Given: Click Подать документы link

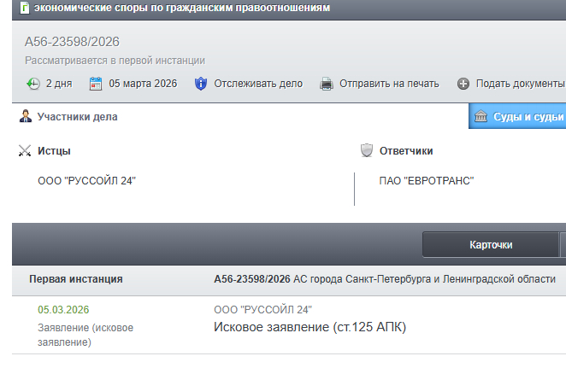Looking at the screenshot, I should coord(520,84).
